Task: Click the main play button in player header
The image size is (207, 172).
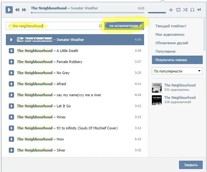Action: tap(9, 10)
